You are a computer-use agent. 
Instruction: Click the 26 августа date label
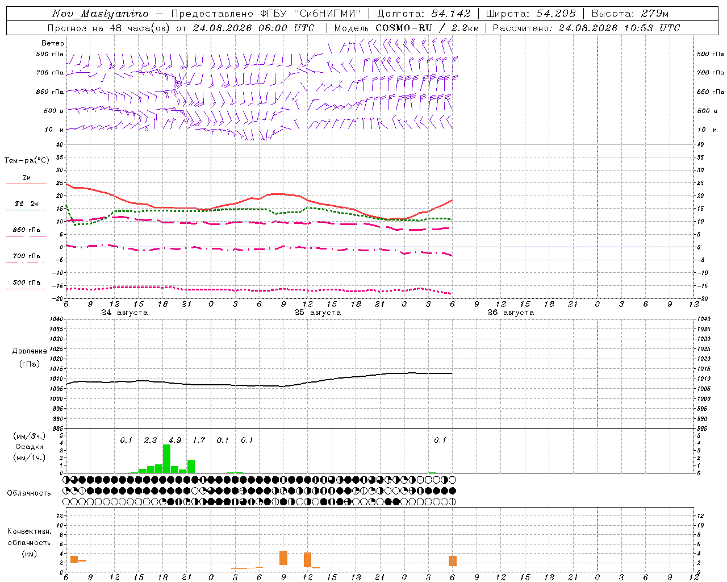click(511, 313)
